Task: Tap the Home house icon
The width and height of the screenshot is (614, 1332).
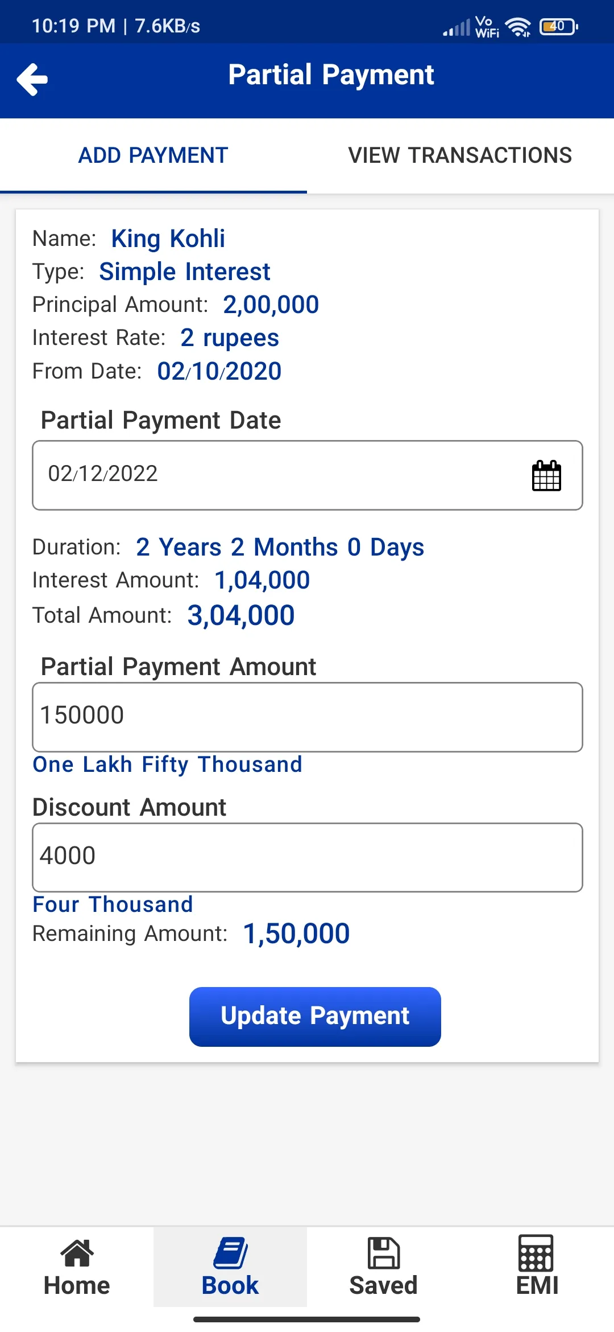Action: click(77, 1252)
